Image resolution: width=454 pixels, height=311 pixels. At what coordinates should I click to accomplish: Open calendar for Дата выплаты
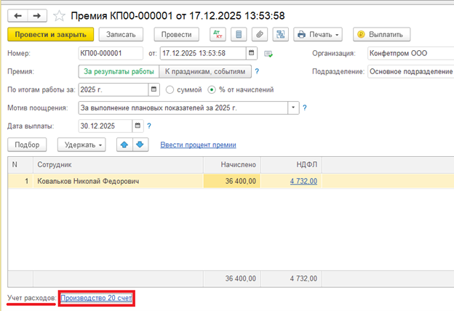point(138,126)
